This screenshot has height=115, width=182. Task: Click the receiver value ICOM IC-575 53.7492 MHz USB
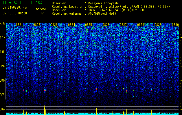point(116,10)
